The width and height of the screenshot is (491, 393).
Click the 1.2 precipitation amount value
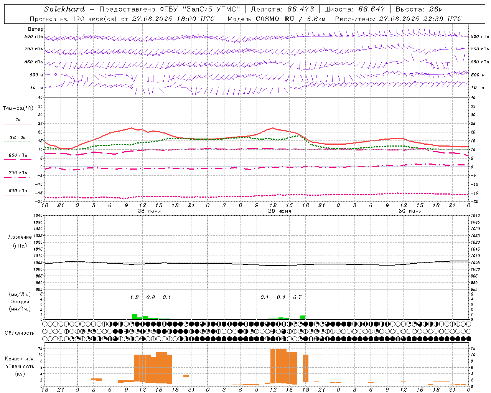point(134,297)
